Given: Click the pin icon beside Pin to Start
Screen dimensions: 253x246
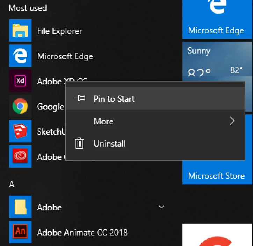Looking at the screenshot, I should pyautogui.click(x=80, y=98).
